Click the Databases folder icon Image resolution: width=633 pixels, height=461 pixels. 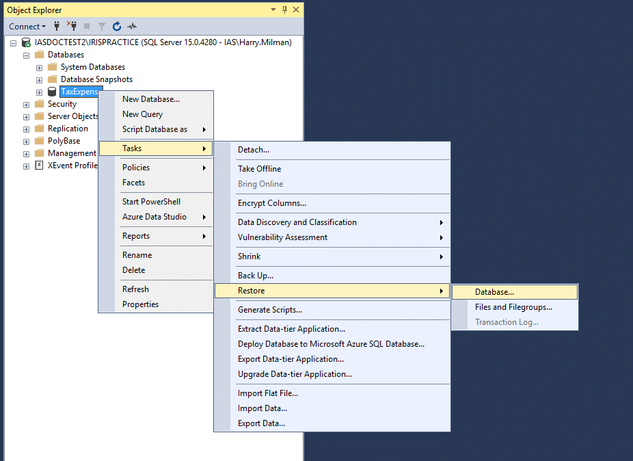click(x=39, y=55)
